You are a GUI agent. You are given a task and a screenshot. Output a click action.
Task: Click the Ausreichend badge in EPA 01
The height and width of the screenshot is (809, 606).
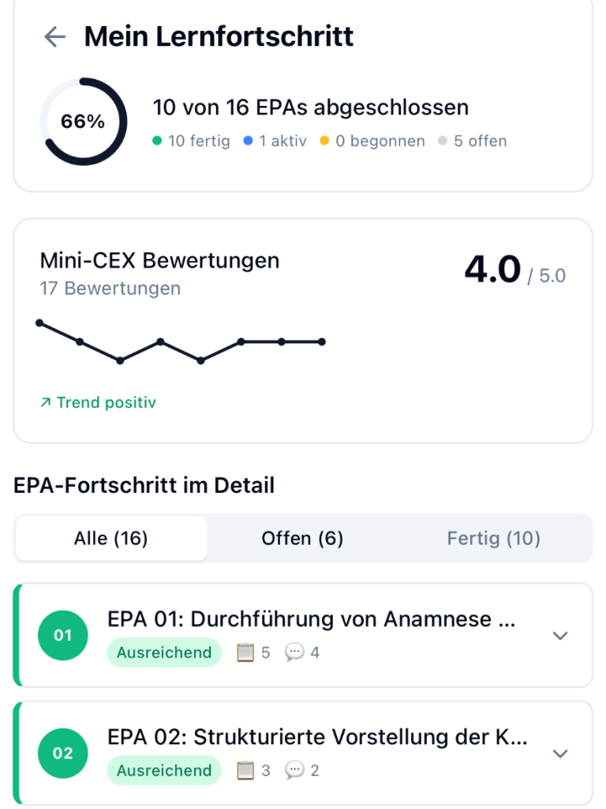click(164, 653)
